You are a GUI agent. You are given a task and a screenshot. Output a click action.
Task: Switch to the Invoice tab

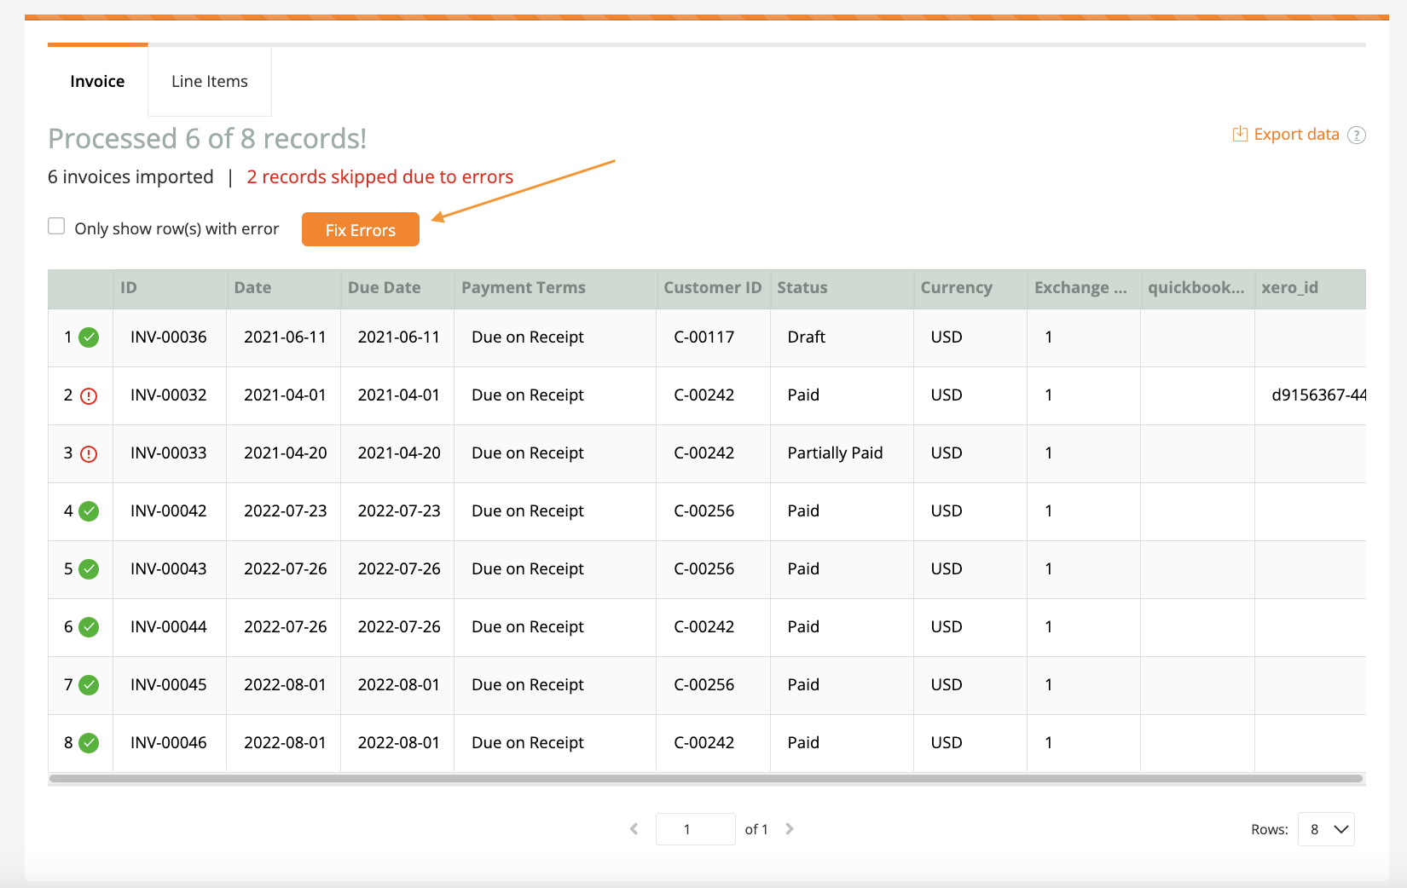pos(97,81)
